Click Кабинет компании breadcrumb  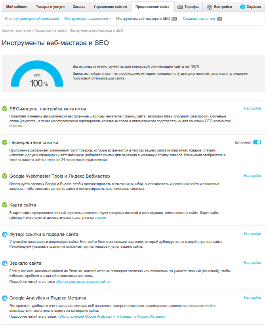pyautogui.click(x=17, y=30)
